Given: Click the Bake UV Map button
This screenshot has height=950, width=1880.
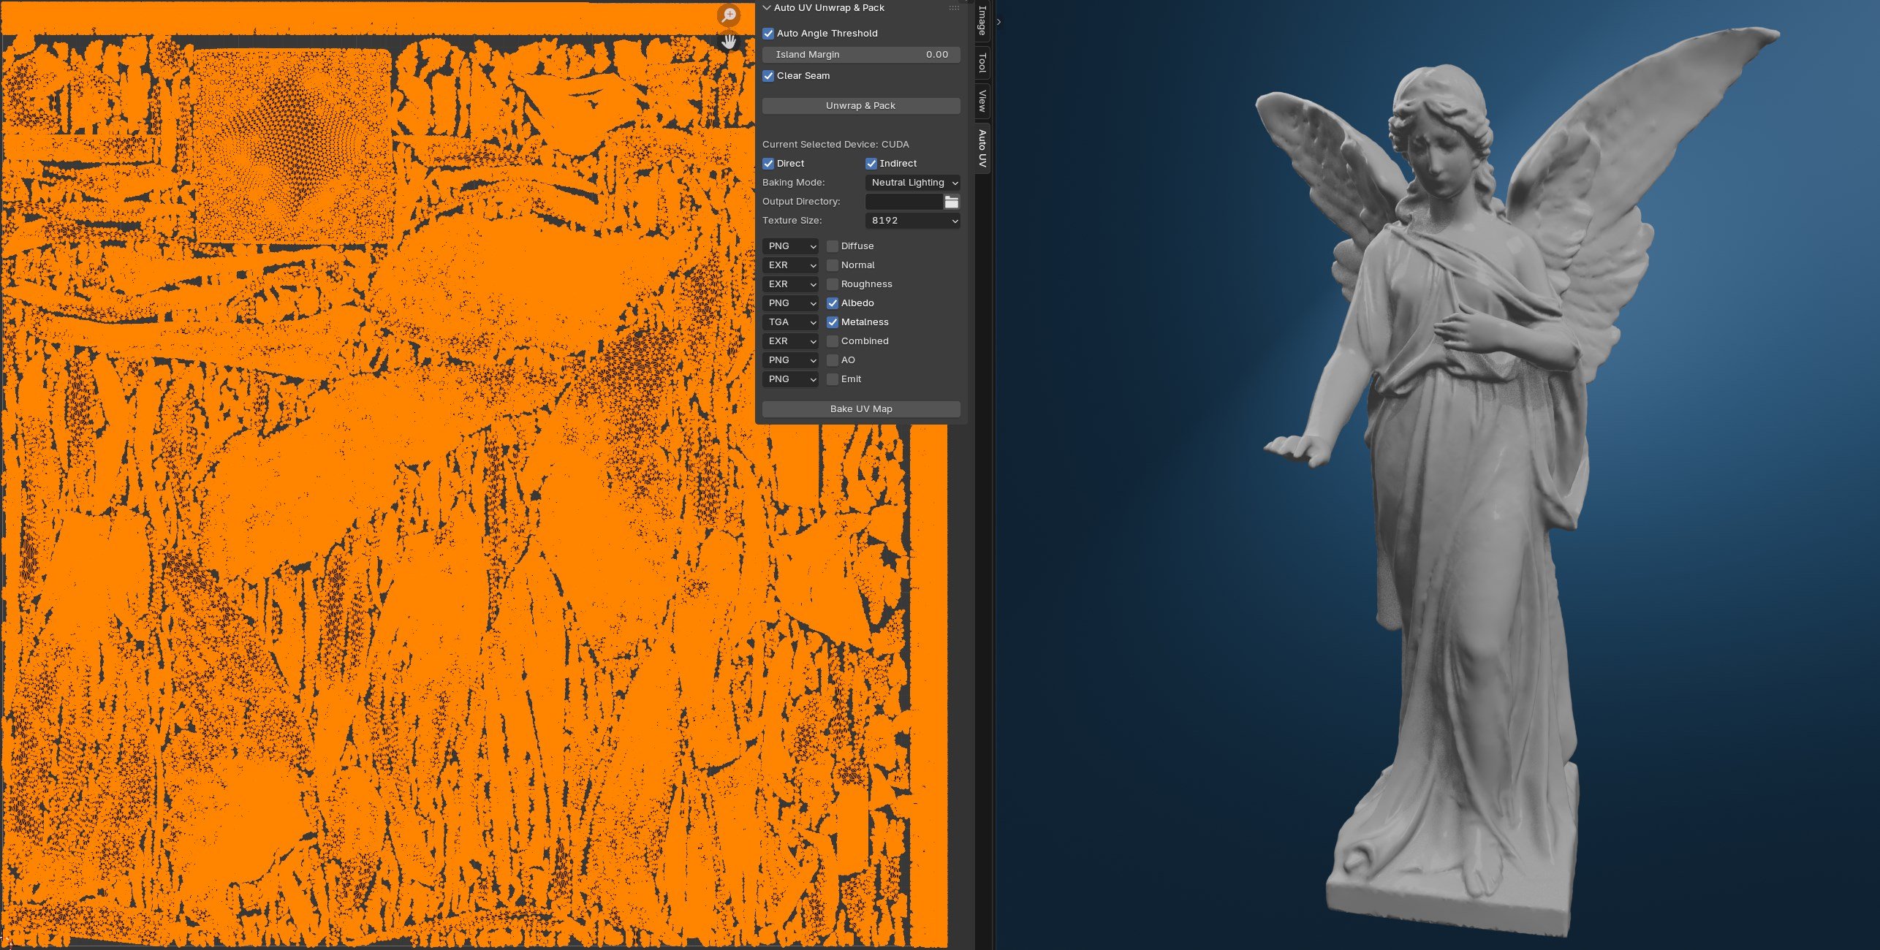Looking at the screenshot, I should 861,409.
